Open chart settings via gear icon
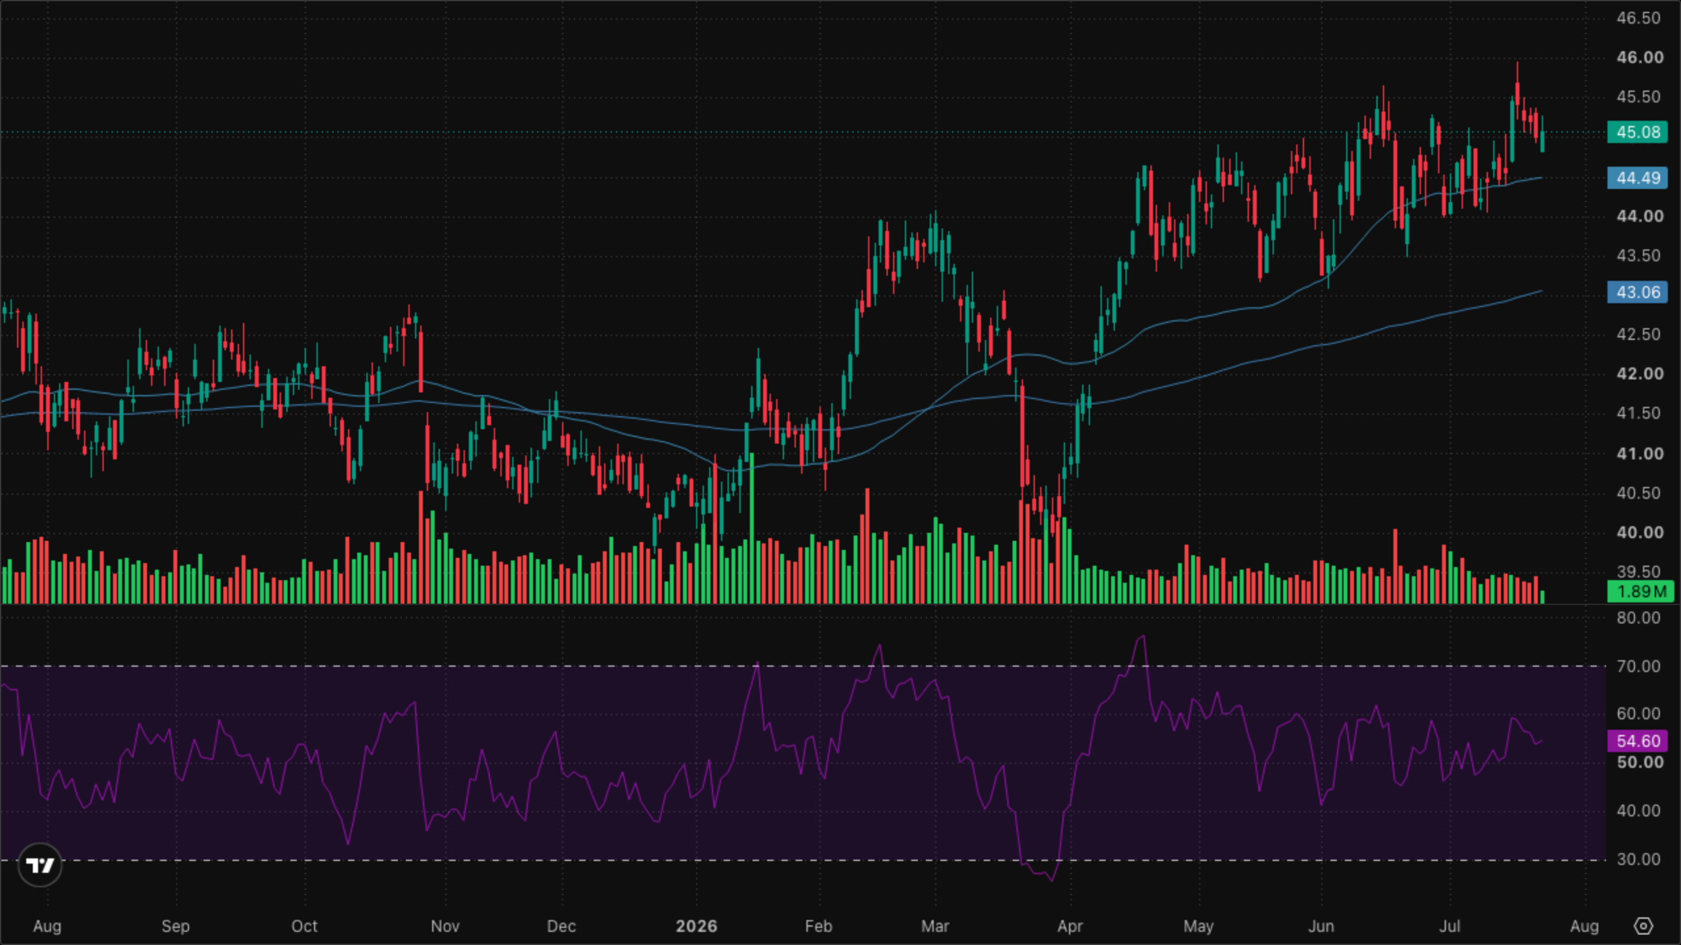The image size is (1681, 945). pos(1643,926)
